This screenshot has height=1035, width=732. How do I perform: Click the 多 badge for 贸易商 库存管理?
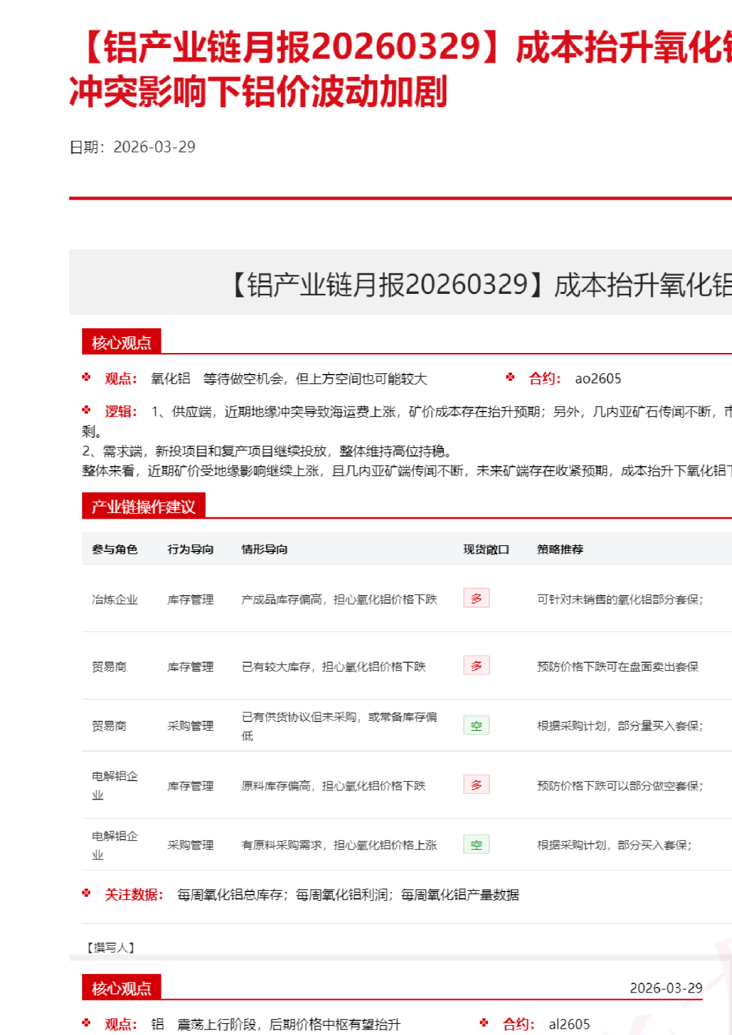(476, 666)
